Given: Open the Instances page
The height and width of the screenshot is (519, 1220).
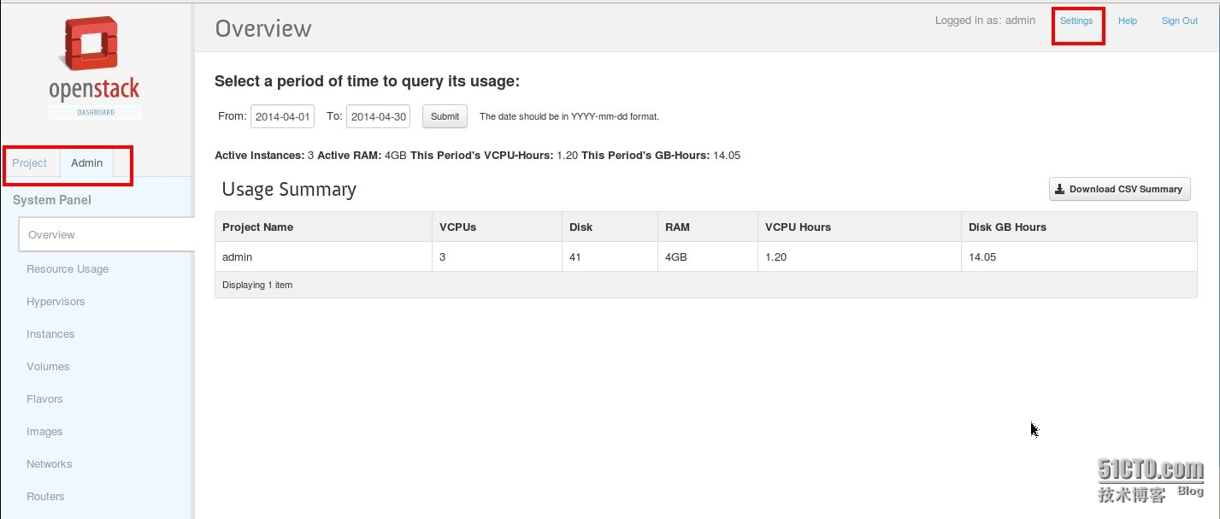Looking at the screenshot, I should pyautogui.click(x=50, y=334).
